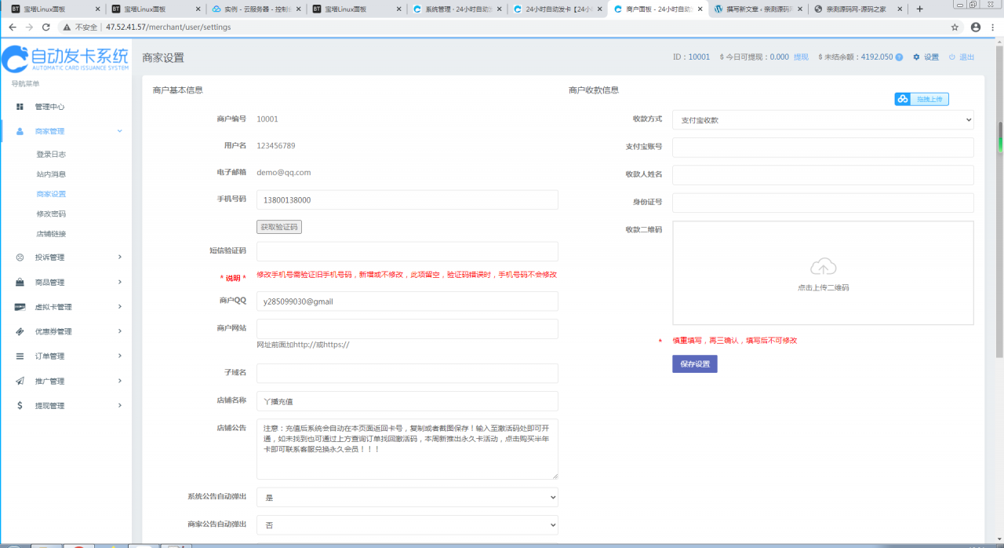
Task: Click the address bar URL
Action: [168, 27]
